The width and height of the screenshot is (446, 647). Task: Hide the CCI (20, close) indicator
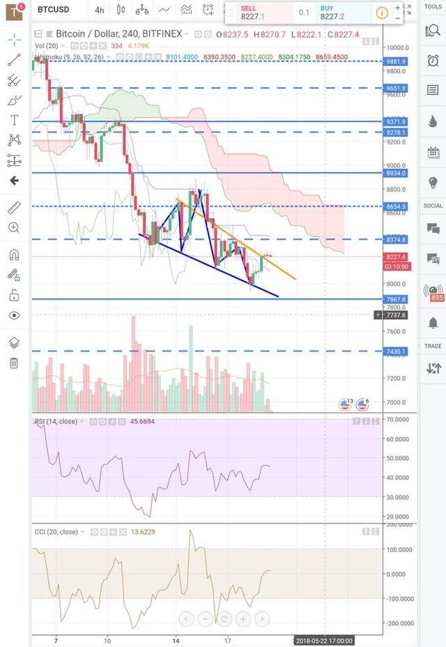pyautogui.click(x=94, y=533)
